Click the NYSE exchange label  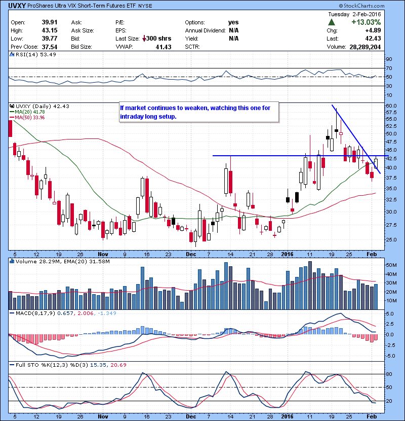pyautogui.click(x=145, y=6)
